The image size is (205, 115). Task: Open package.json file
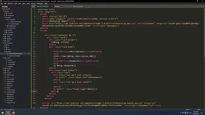(x=10, y=94)
